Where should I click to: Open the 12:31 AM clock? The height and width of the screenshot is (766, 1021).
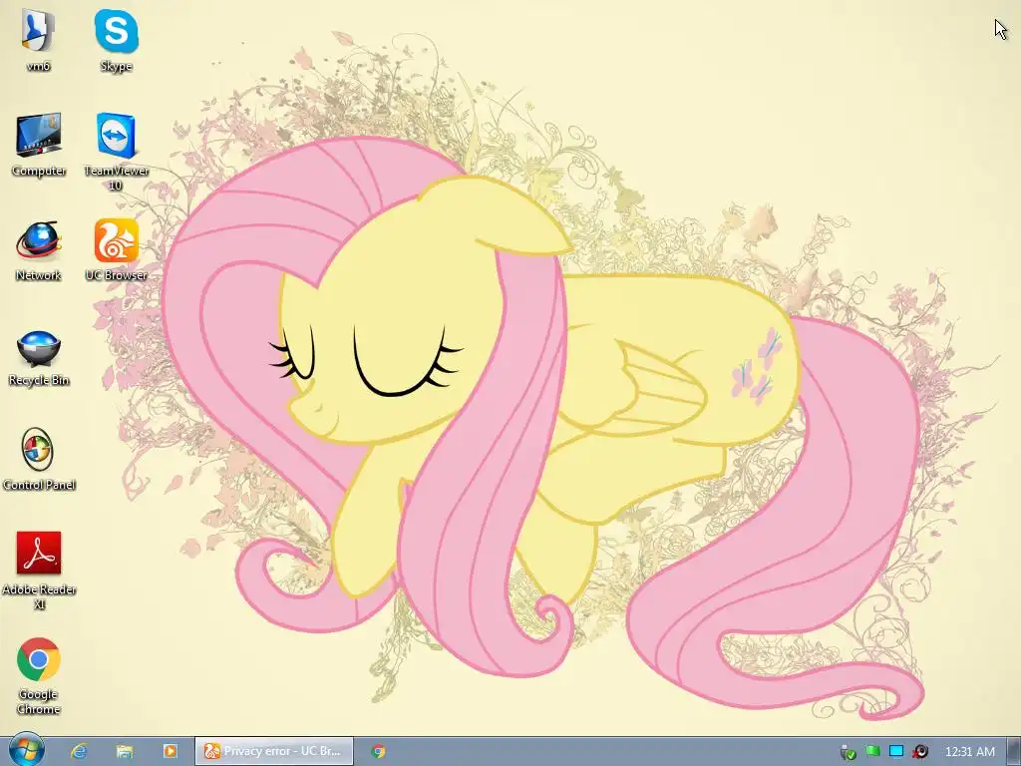click(969, 752)
